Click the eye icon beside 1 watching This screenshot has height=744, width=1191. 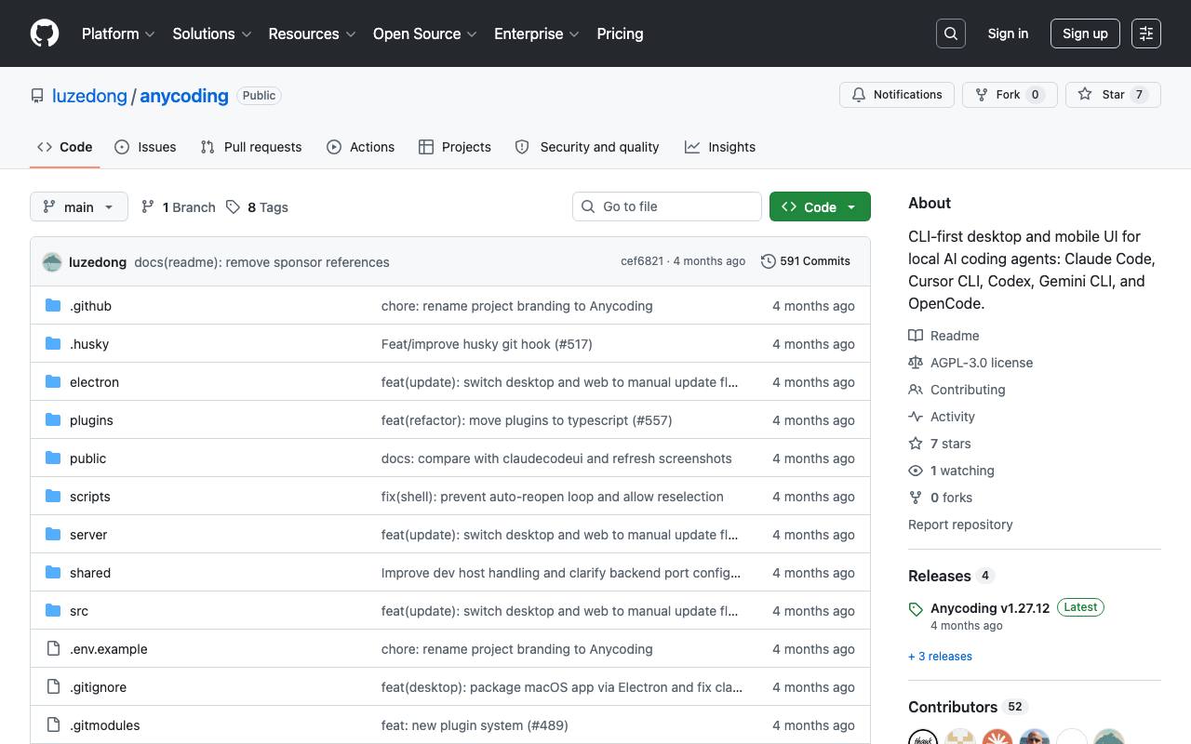916,471
